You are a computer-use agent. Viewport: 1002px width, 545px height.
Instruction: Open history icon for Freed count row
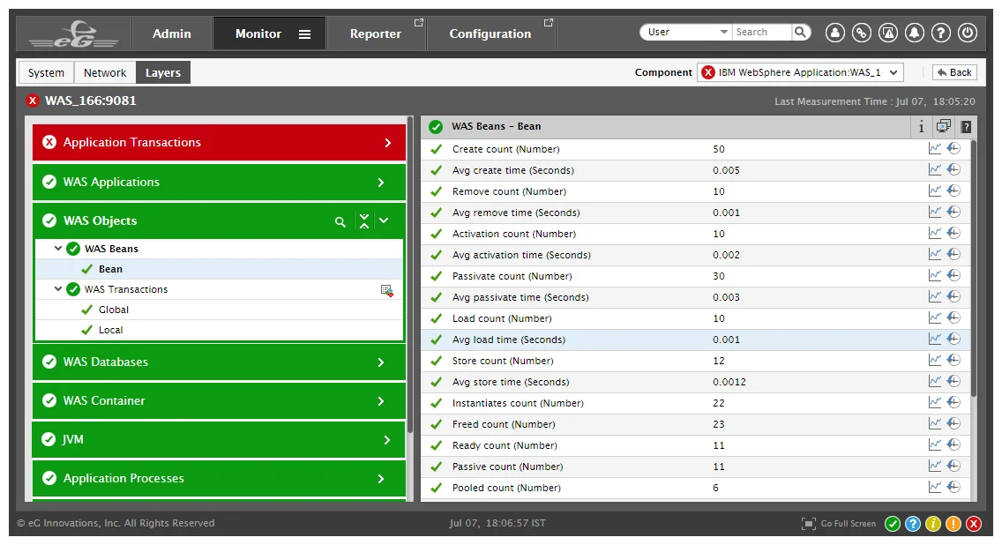pyautogui.click(x=953, y=423)
